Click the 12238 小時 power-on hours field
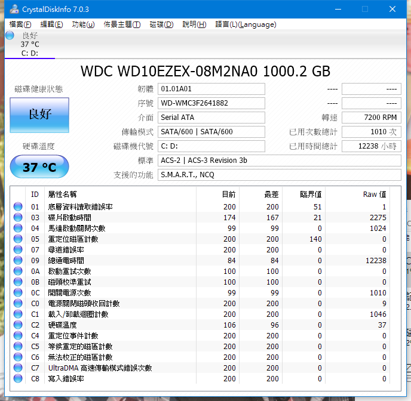The width and height of the screenshot is (411, 401). [x=372, y=146]
